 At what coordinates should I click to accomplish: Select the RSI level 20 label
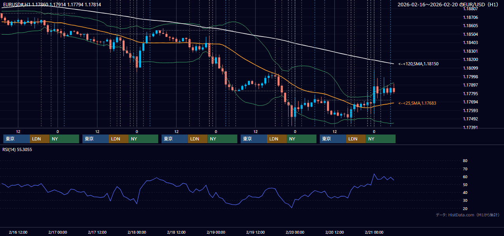[x=465, y=208]
